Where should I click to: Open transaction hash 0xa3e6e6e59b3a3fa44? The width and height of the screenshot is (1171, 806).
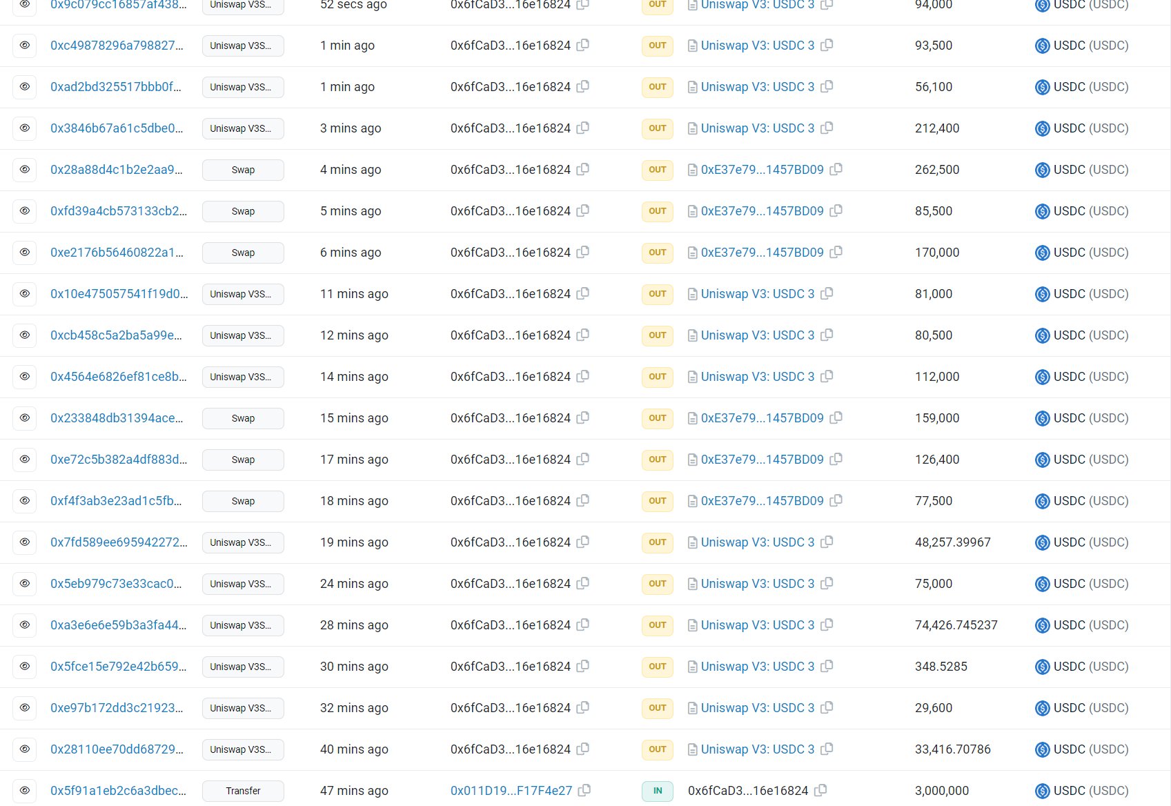click(x=119, y=625)
